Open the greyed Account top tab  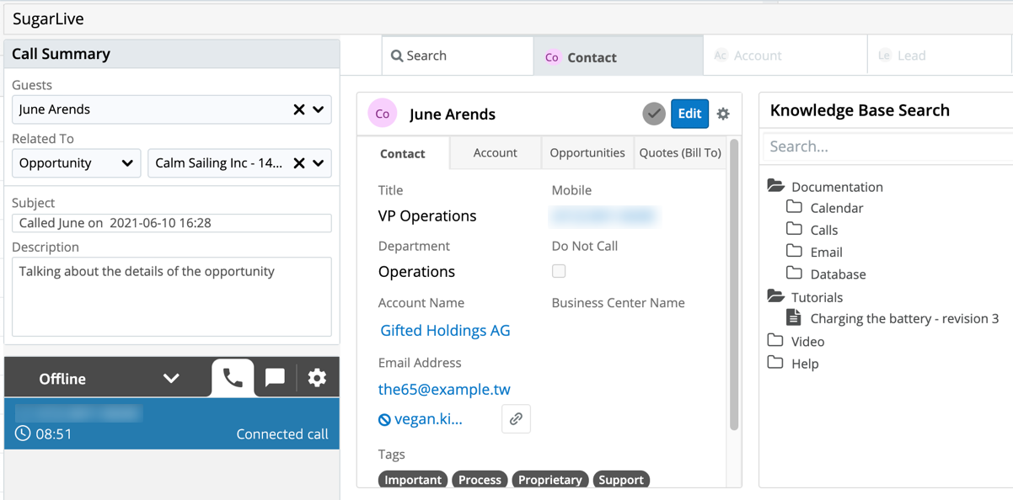785,56
